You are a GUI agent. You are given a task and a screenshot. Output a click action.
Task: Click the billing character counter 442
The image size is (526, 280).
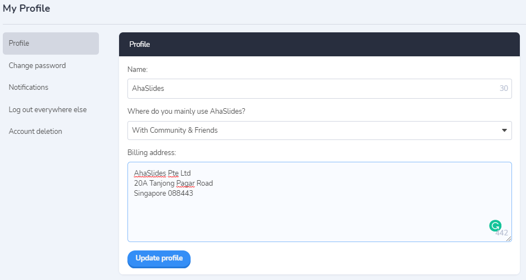(x=501, y=233)
